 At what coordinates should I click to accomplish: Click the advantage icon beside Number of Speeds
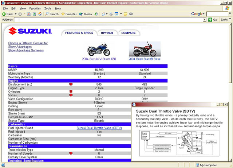coord(71,153)
